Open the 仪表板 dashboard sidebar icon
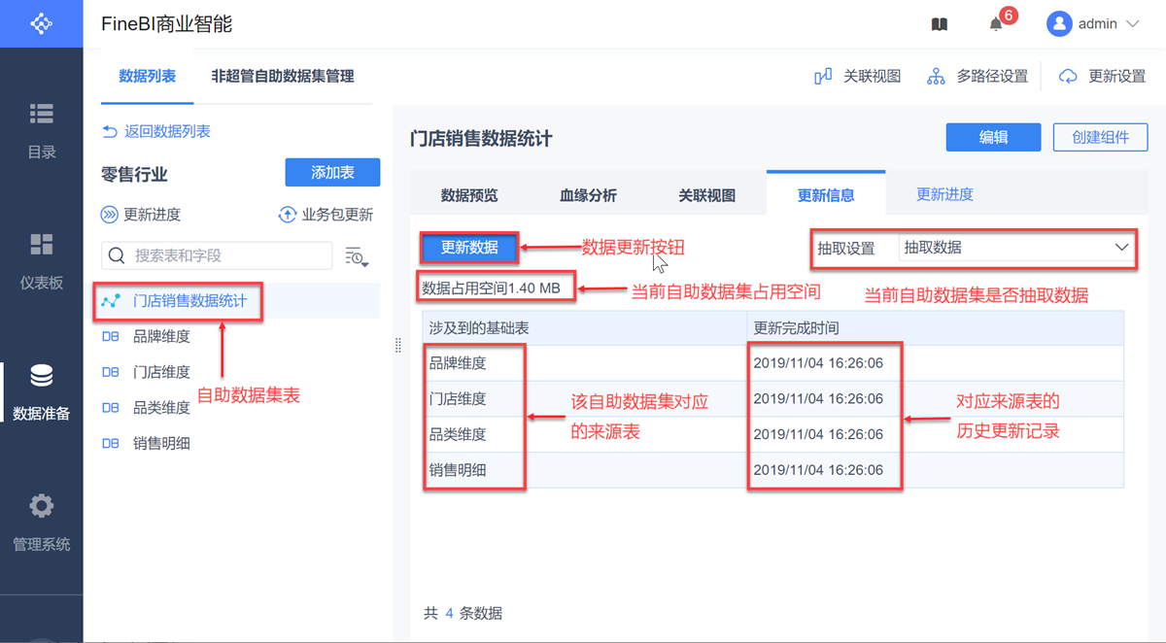Screen dimensions: 1166x643 tap(42, 244)
